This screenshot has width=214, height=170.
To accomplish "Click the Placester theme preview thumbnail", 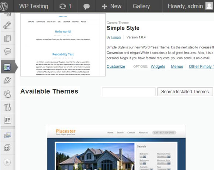I will point(117,147).
